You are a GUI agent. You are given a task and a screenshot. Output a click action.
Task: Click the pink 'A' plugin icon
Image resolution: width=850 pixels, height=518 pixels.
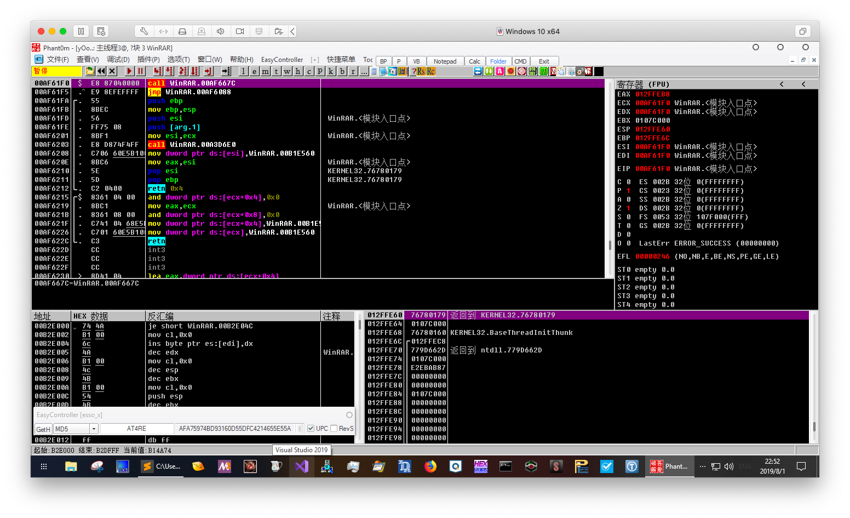pyautogui.click(x=500, y=71)
